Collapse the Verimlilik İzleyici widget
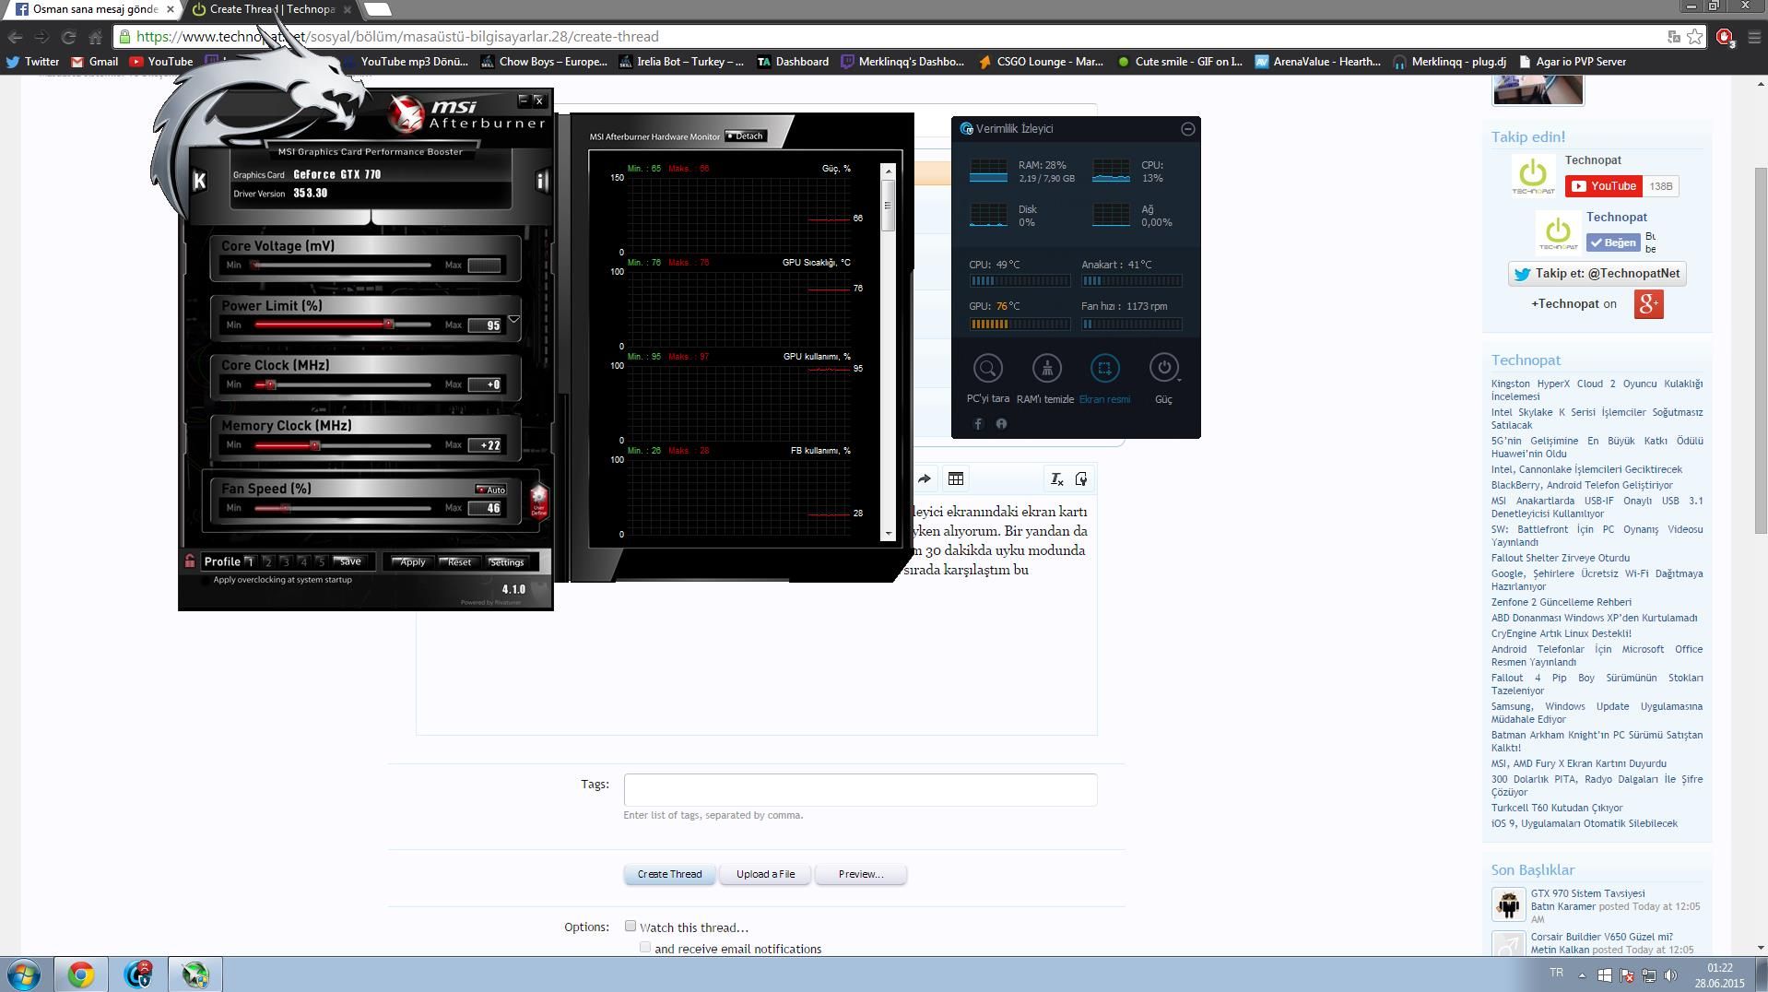This screenshot has width=1768, height=992. (1188, 129)
